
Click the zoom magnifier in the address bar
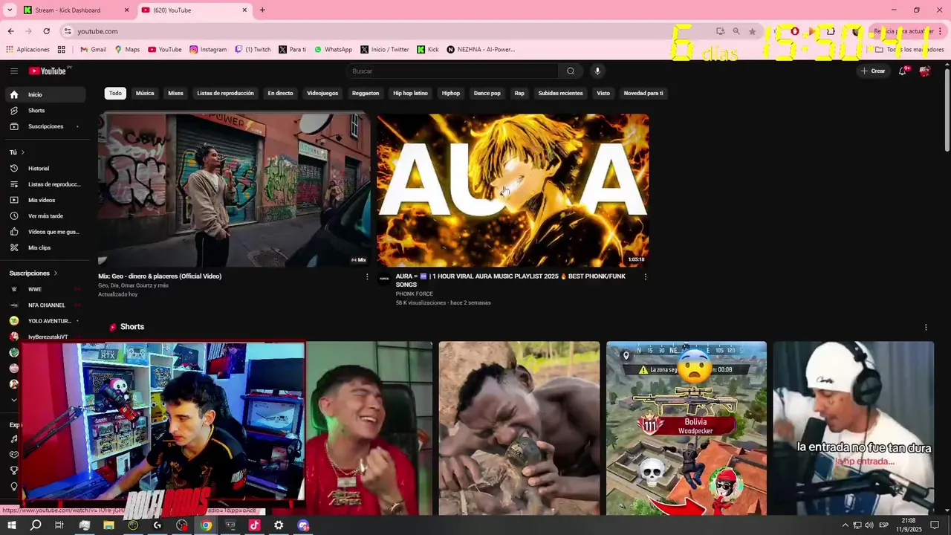pyautogui.click(x=736, y=31)
